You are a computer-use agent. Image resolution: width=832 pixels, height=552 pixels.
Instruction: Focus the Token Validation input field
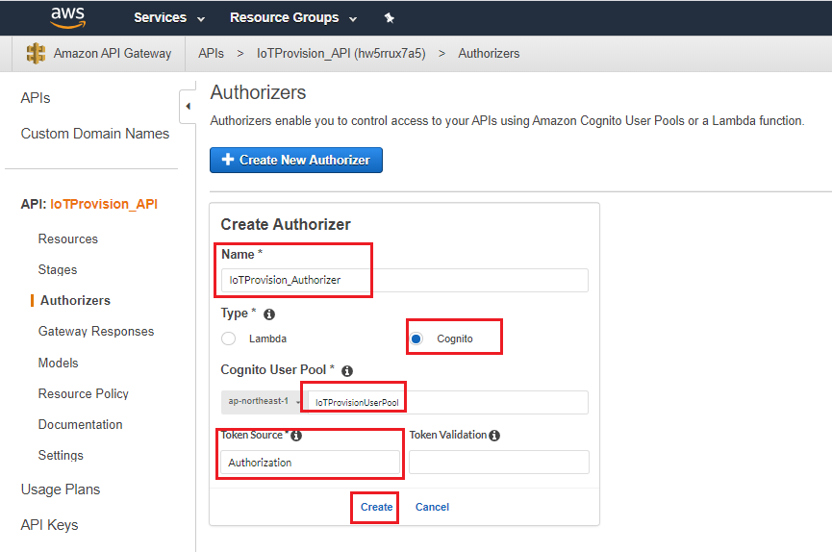coord(499,463)
